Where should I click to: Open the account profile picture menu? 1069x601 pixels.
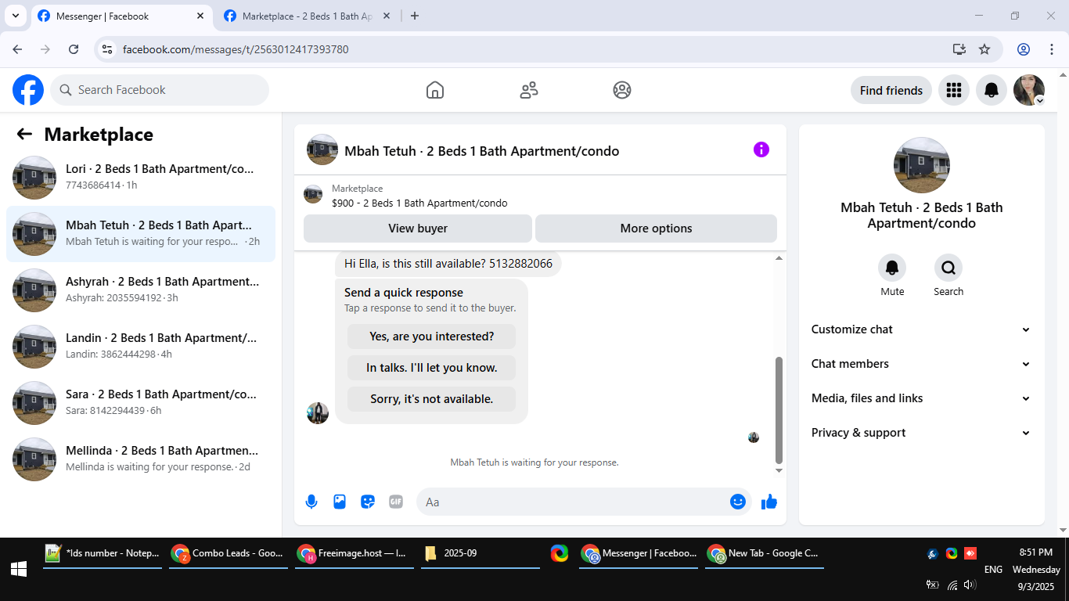(x=1029, y=90)
